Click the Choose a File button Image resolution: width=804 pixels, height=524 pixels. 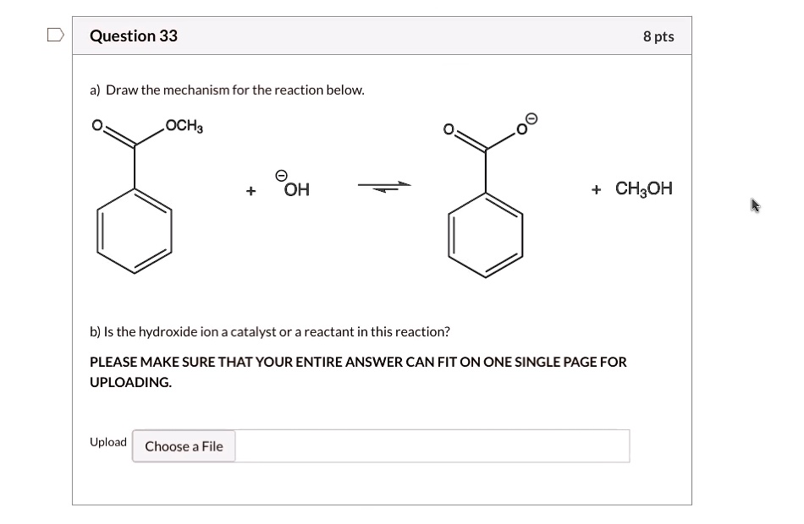184,446
